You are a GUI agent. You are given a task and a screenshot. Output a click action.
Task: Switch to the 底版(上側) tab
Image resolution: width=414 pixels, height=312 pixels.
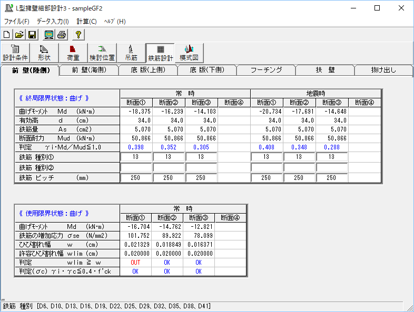(148, 70)
